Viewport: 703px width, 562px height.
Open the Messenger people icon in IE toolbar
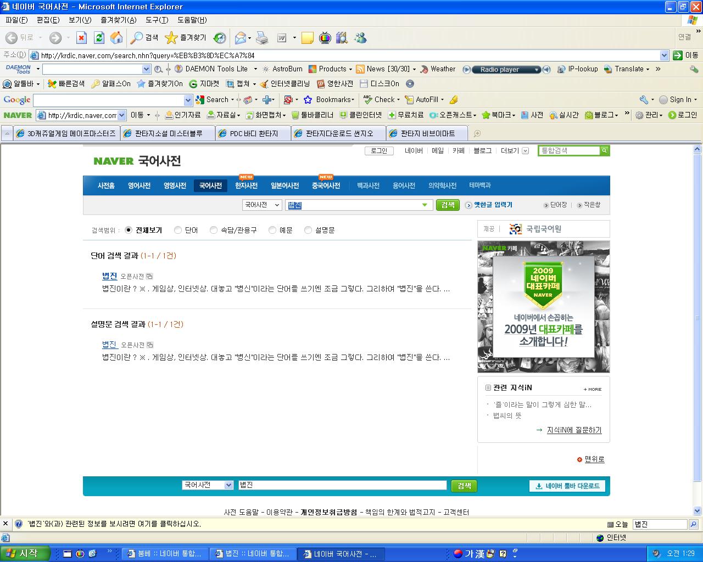360,38
